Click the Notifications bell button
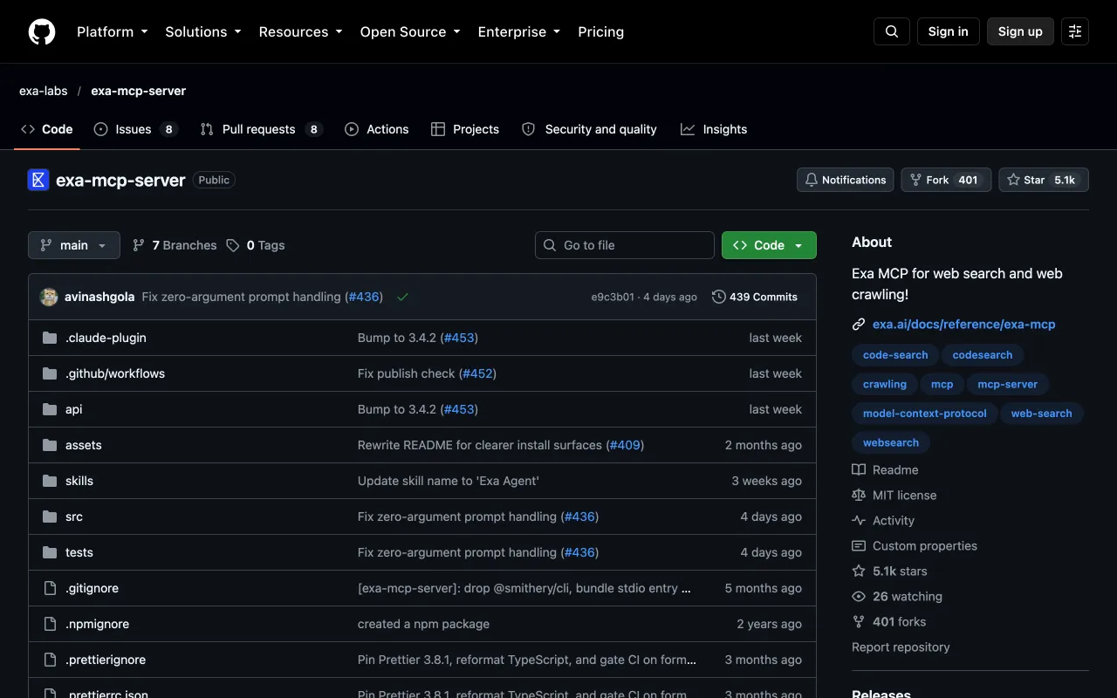The height and width of the screenshot is (698, 1117). coord(845,180)
